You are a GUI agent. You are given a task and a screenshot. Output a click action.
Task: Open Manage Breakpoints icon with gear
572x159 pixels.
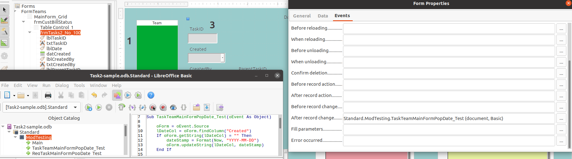pos(163,108)
